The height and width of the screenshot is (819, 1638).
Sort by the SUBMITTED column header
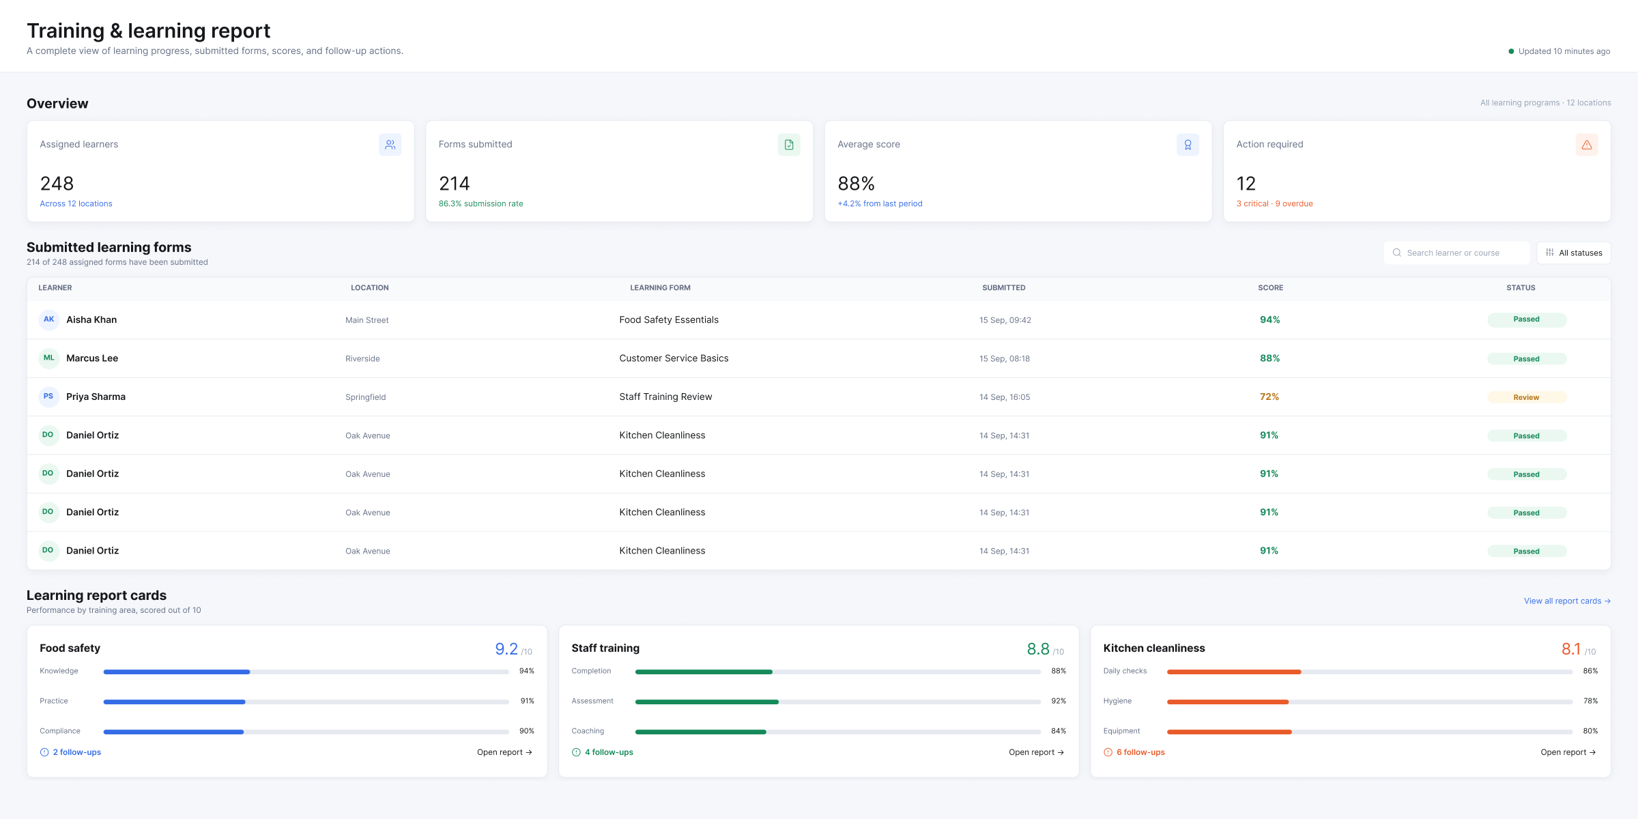(x=1003, y=288)
